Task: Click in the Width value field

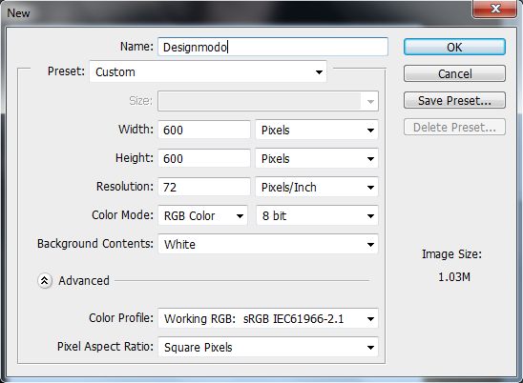Action: tap(204, 130)
